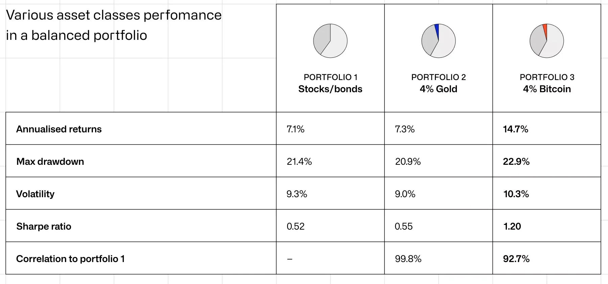Click the 99.8% gold correlation value
Image resolution: width=608 pixels, height=284 pixels.
pyautogui.click(x=408, y=259)
